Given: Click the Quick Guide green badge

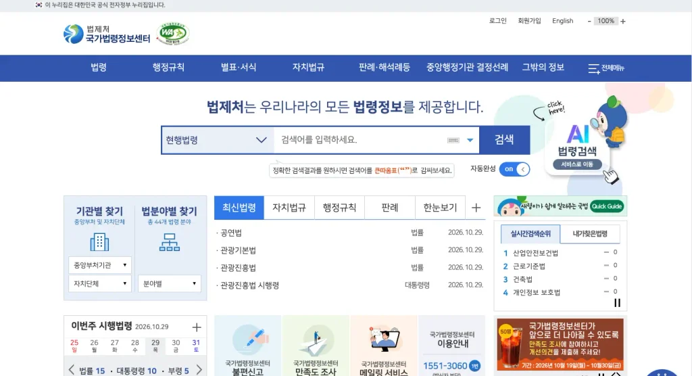Looking at the screenshot, I should 607,206.
